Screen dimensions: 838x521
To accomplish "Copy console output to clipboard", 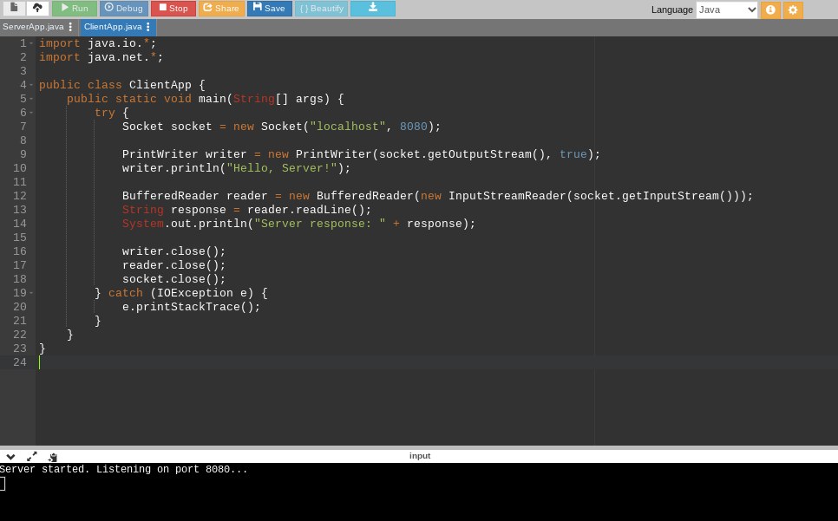I will [x=52, y=457].
